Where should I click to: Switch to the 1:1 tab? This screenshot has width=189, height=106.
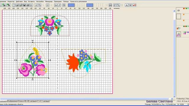coord(38,101)
